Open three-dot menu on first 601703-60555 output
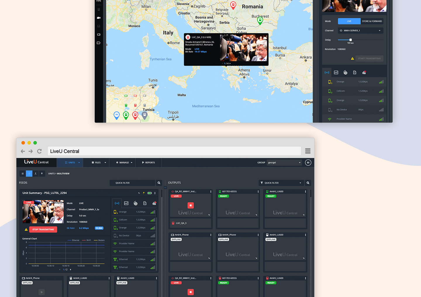The image size is (421, 297). point(258,191)
